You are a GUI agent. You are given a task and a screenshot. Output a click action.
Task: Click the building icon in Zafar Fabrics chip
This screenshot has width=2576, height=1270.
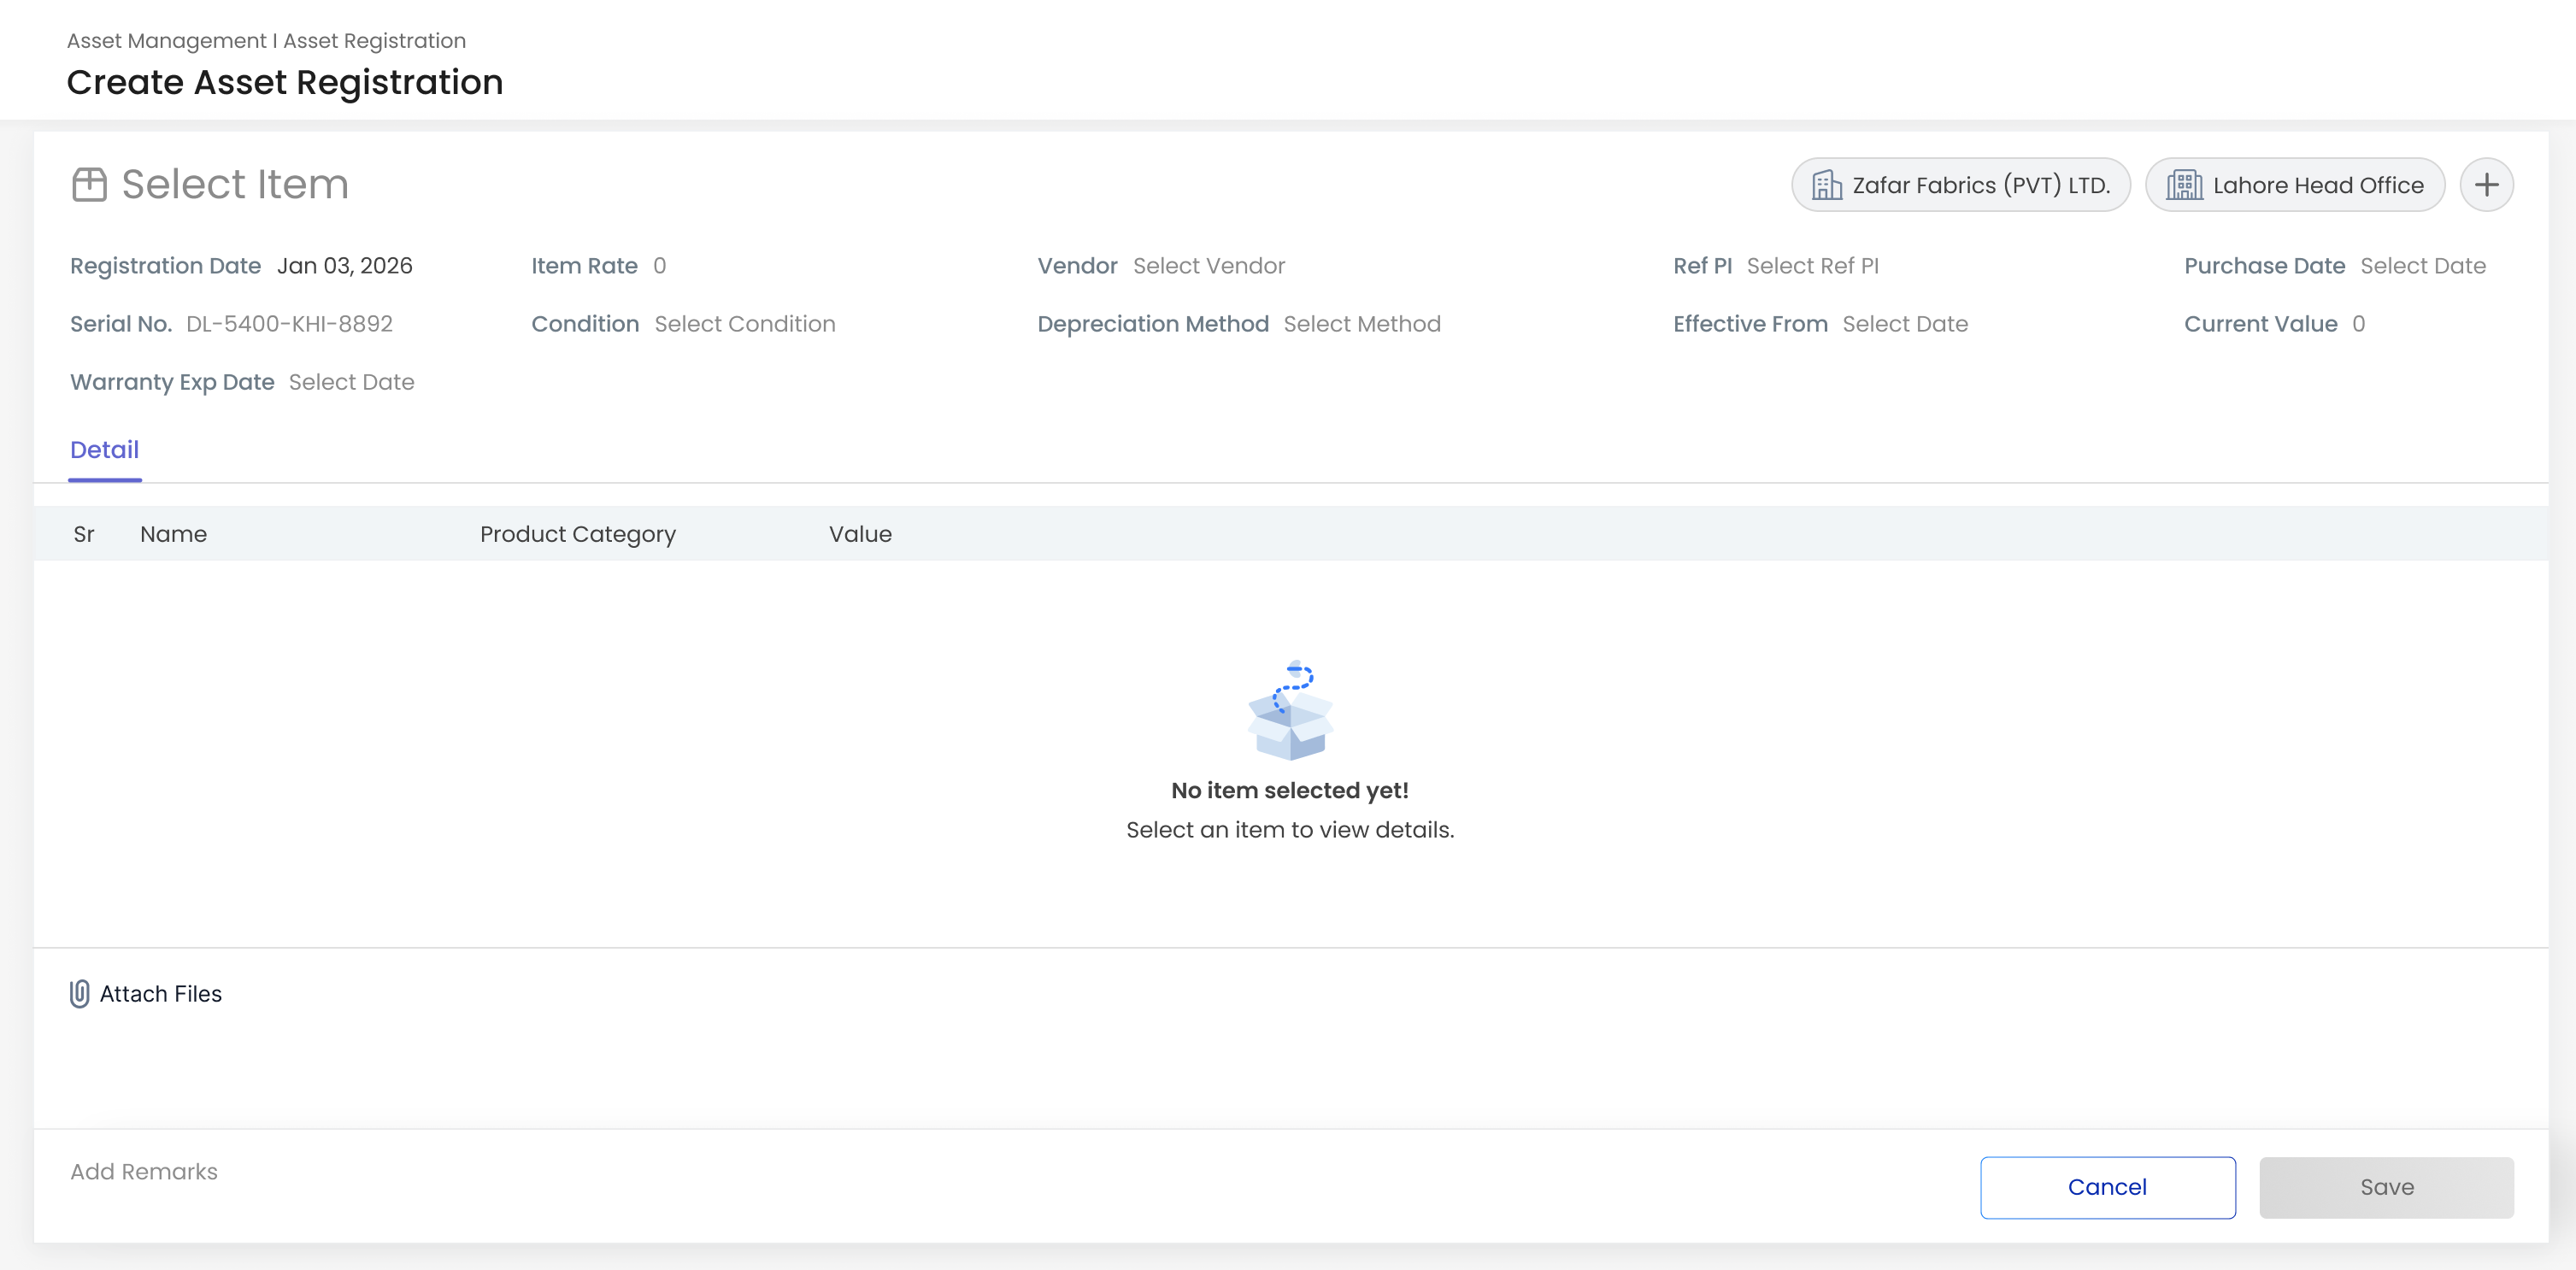tap(1827, 185)
